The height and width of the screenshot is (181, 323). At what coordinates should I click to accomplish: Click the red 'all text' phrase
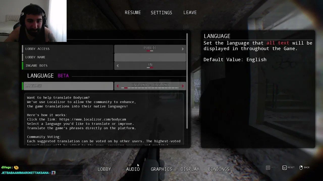[x=278, y=43]
